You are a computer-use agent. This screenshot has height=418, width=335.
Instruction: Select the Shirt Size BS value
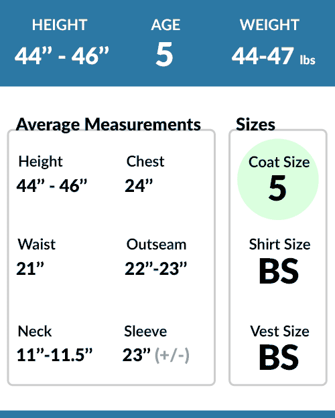tap(279, 271)
